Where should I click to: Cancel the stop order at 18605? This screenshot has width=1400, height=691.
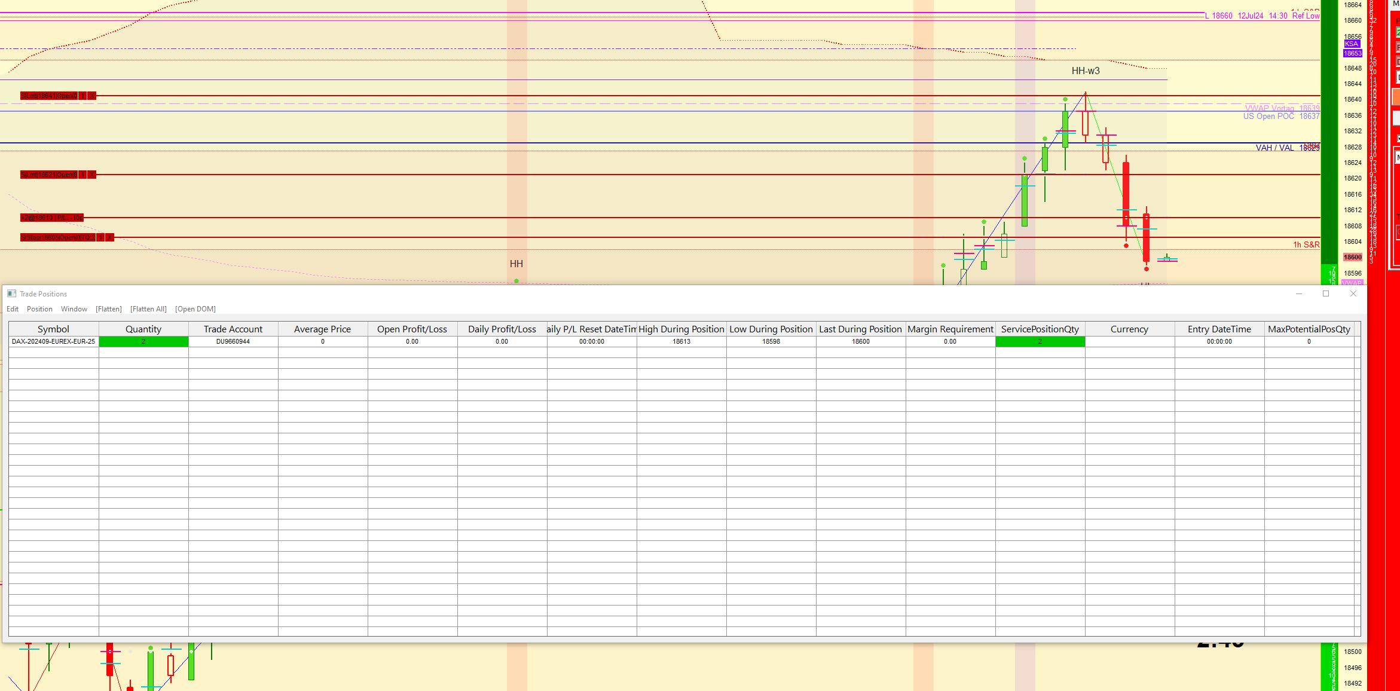109,237
